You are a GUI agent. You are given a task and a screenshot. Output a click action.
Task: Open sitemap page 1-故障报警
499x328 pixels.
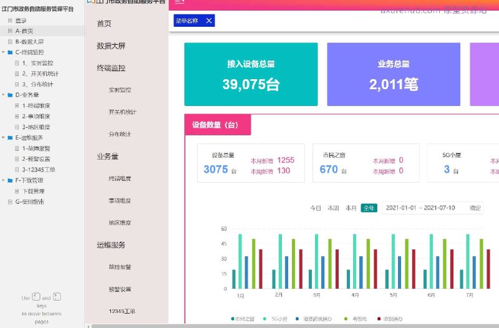click(x=36, y=148)
